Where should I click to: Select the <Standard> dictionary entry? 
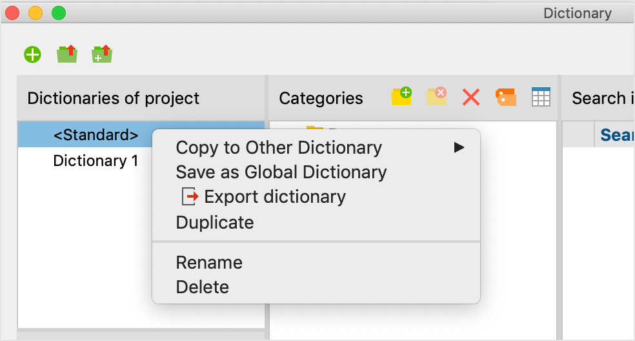click(96, 135)
